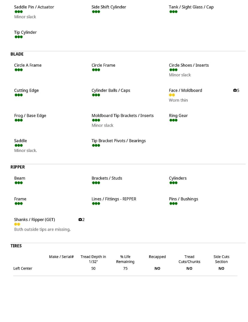248x322 pixels.
Task: Select the RIPPER section heading
Action: pyautogui.click(x=18, y=167)
